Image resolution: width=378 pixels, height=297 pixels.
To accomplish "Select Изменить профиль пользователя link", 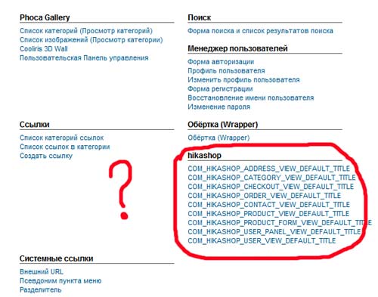I will tap(243, 80).
